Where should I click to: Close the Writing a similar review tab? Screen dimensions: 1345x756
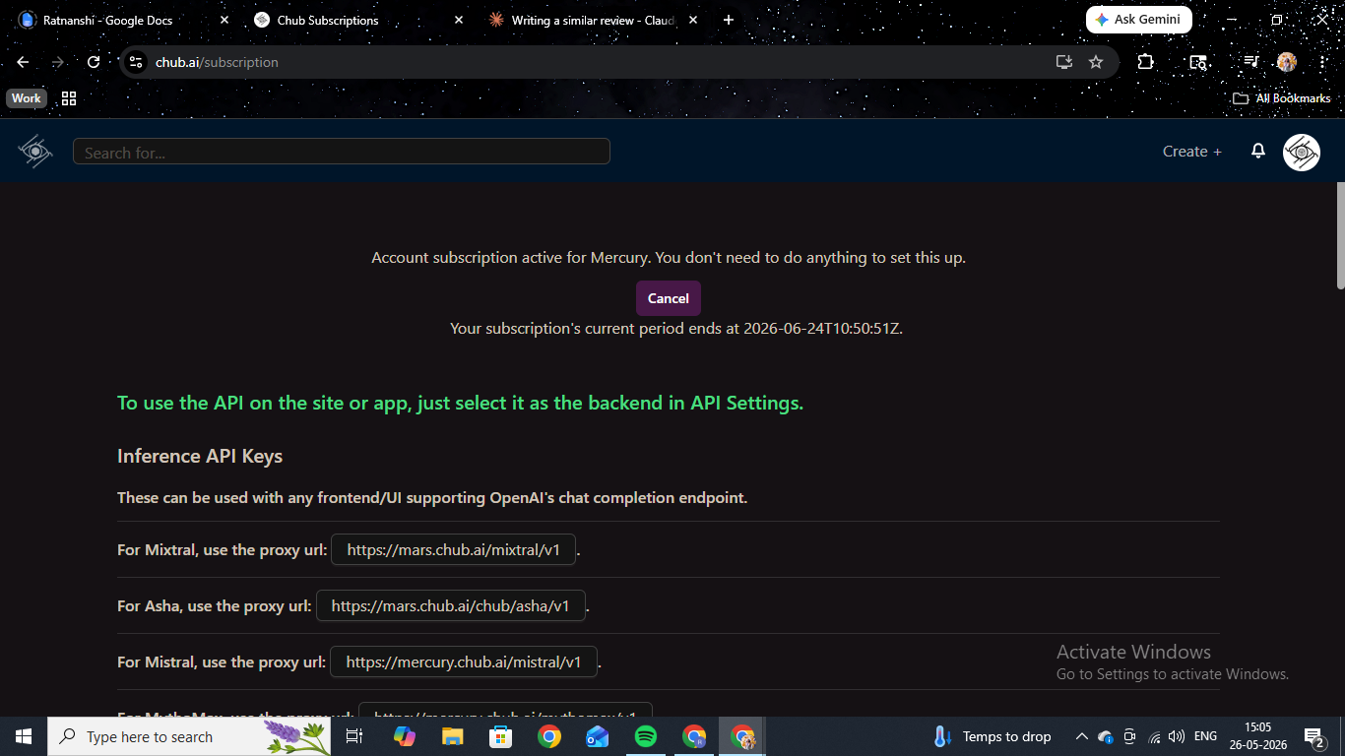point(693,20)
